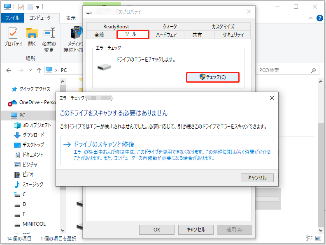Click the navigation pane scroll up arrow
Viewport: 326px width, 245px height.
(63, 81)
